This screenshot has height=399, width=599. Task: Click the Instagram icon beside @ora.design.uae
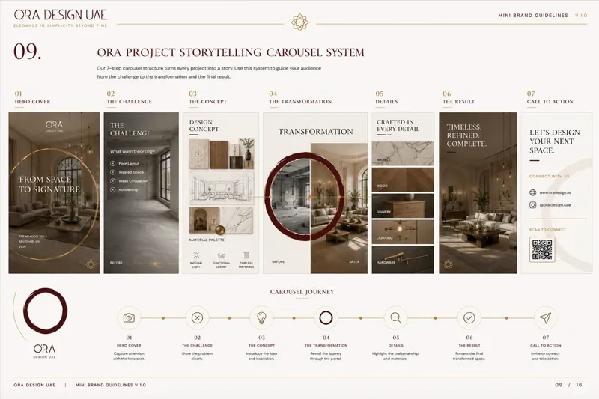pyautogui.click(x=533, y=205)
